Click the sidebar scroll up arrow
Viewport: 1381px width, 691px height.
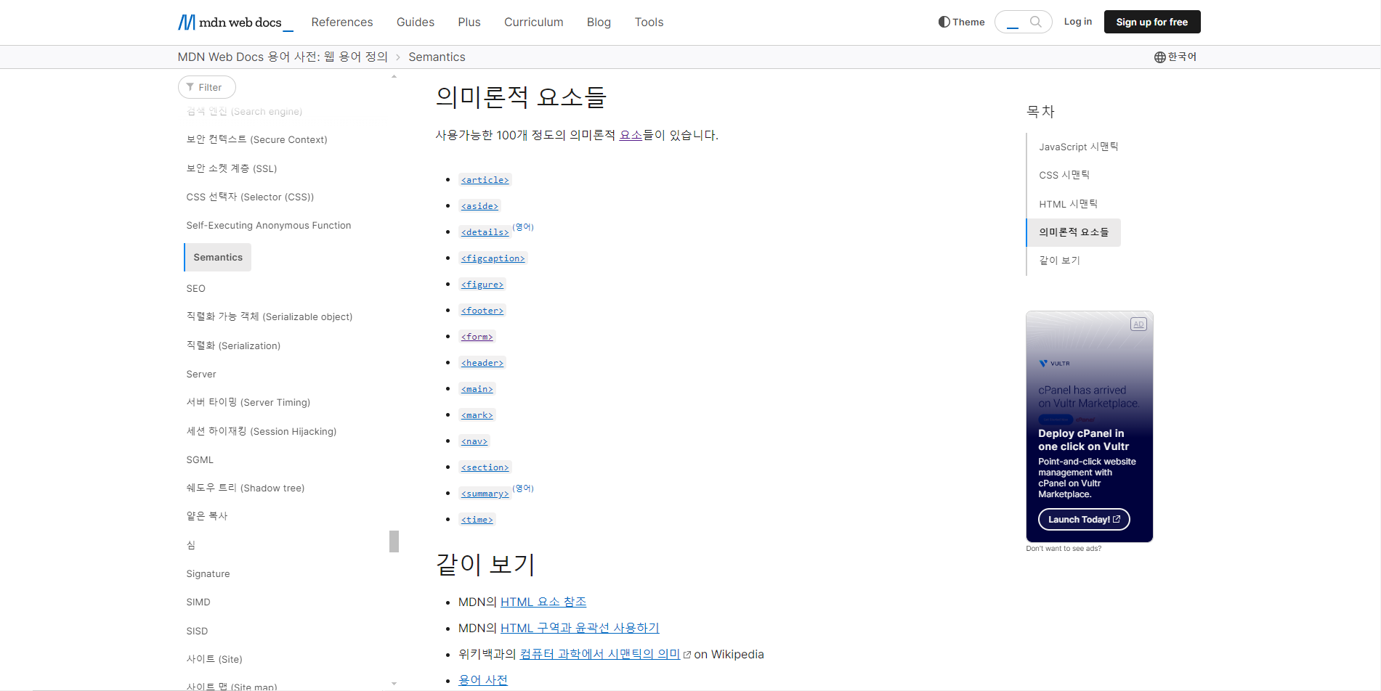click(394, 76)
